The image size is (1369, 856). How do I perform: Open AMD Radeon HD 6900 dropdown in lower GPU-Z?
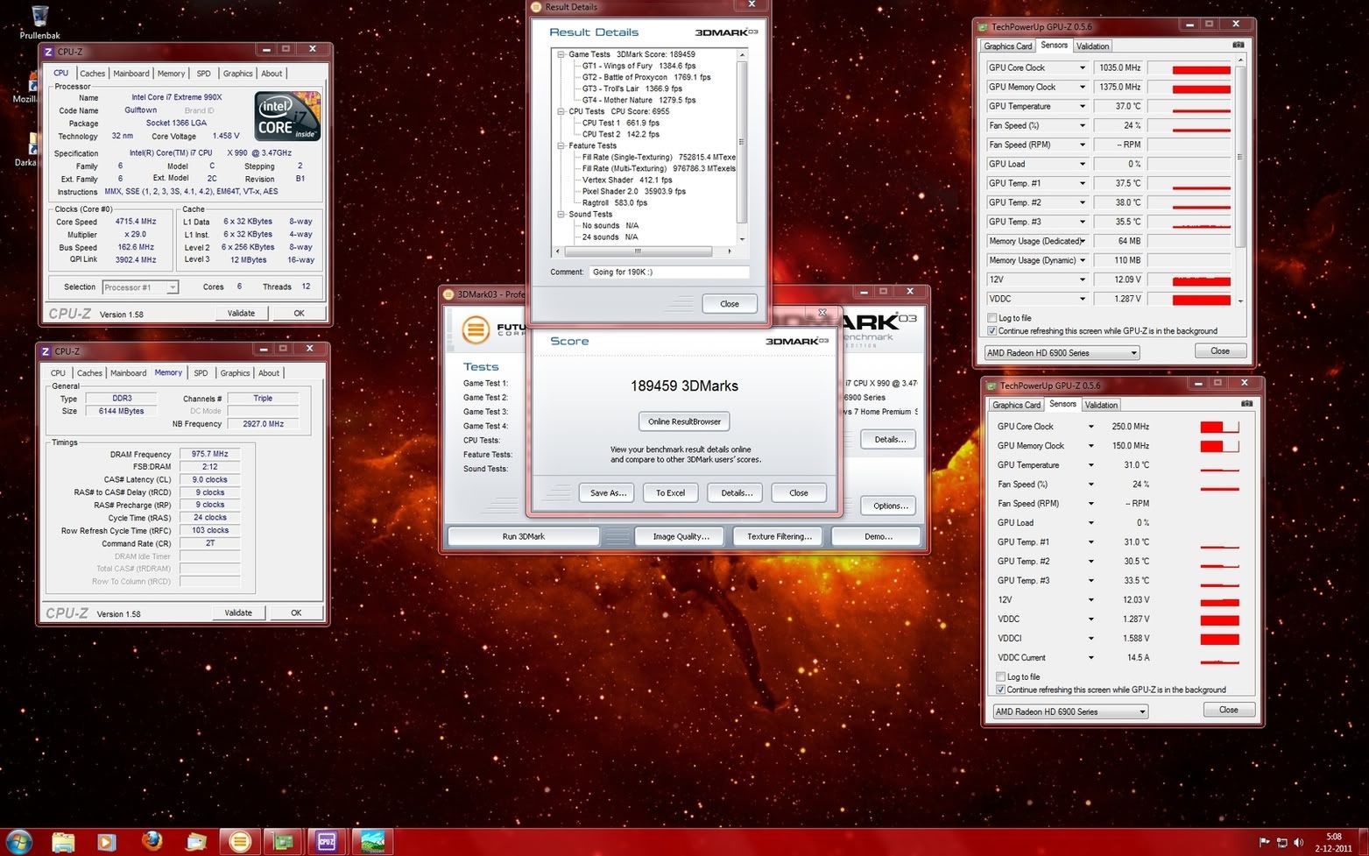point(1070,711)
